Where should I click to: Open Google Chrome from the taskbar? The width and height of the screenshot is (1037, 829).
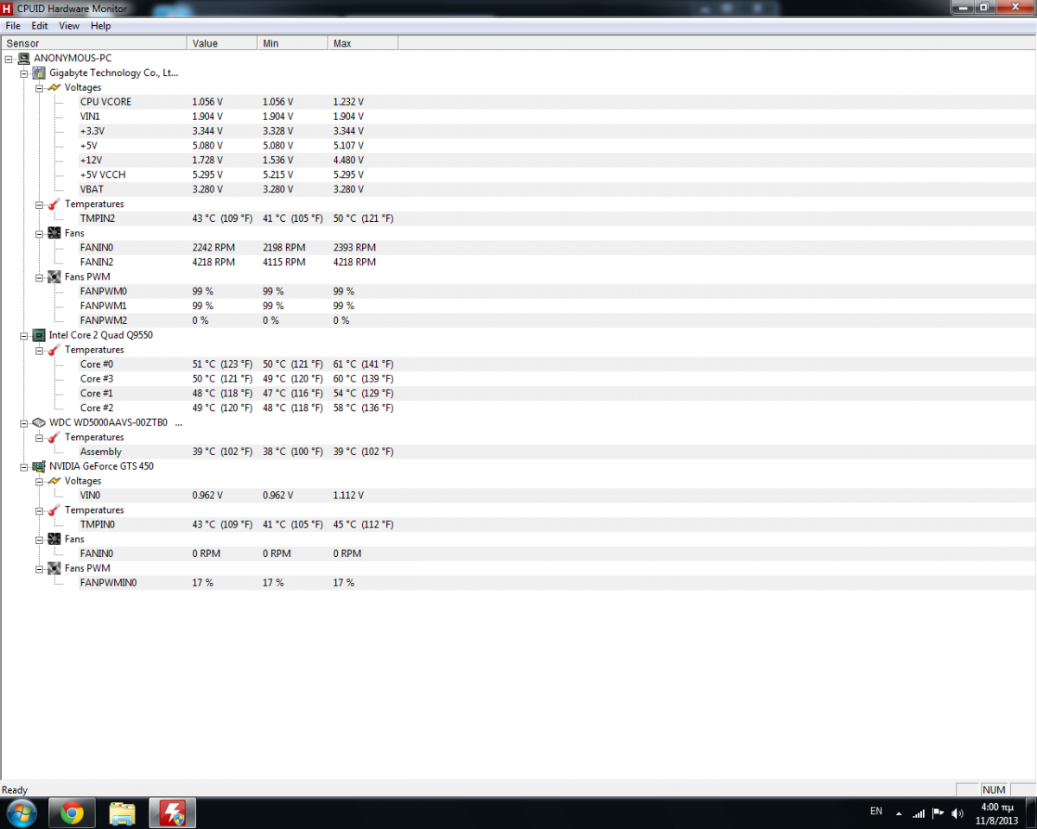point(72,813)
